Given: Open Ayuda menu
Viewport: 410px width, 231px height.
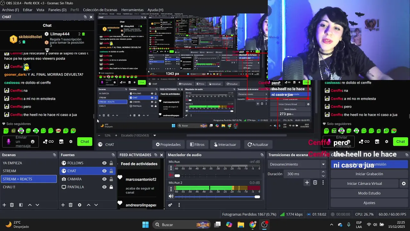Looking at the screenshot, I should click(x=155, y=10).
